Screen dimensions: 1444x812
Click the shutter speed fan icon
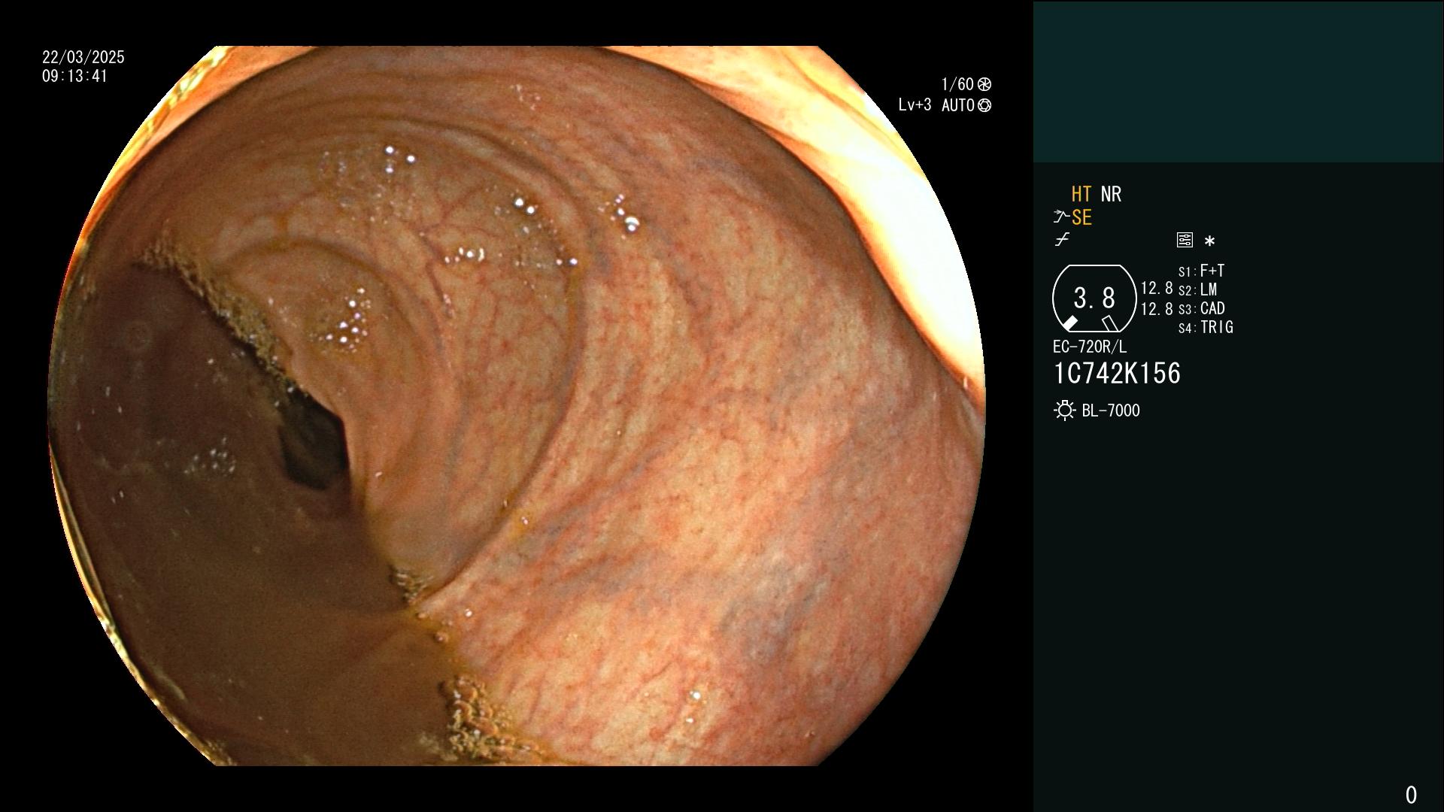click(984, 84)
